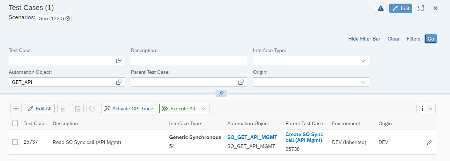This screenshot has width=450, height=161.
Task: Select all rows with header checkbox
Action: (x=15, y=123)
